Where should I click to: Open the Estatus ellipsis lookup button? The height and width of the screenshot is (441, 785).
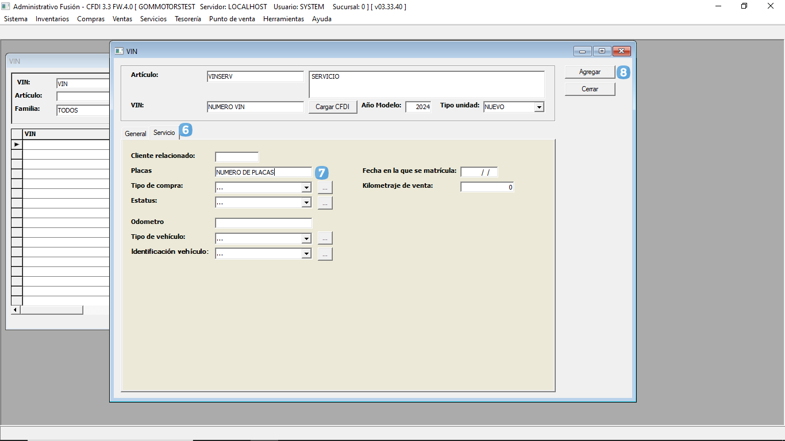(325, 202)
